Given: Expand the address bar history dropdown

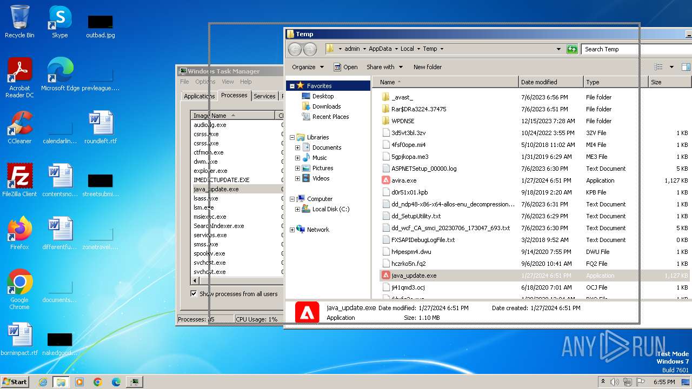Looking at the screenshot, I should [x=558, y=49].
